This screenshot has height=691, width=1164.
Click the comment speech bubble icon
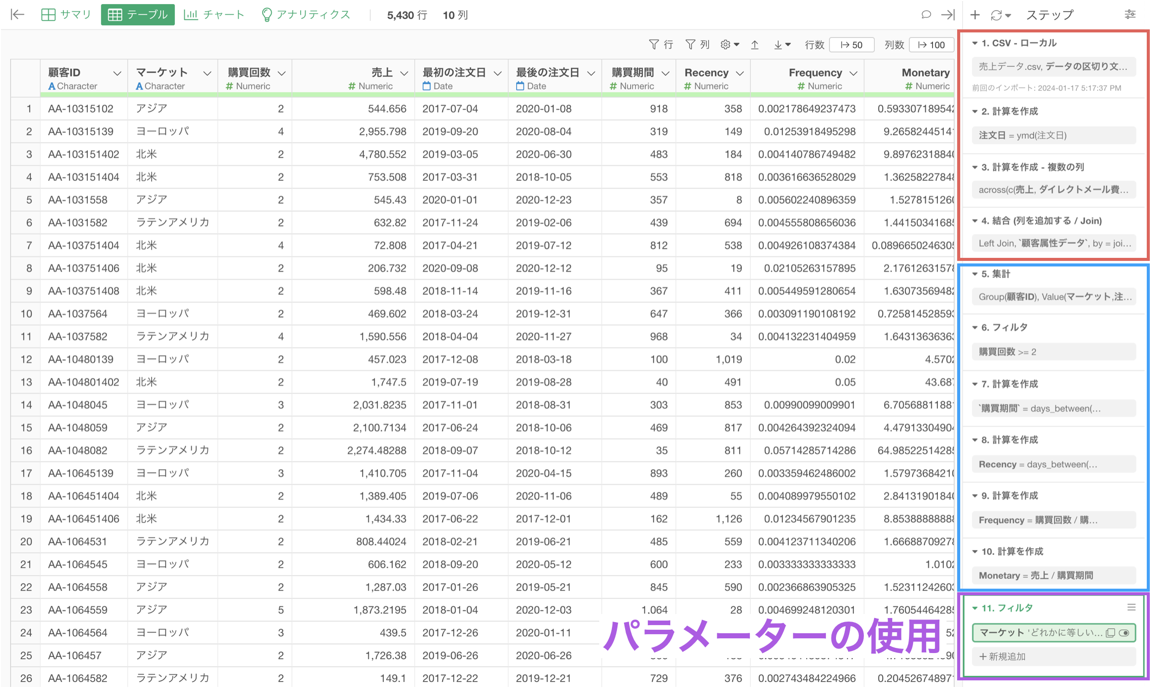[x=926, y=15]
